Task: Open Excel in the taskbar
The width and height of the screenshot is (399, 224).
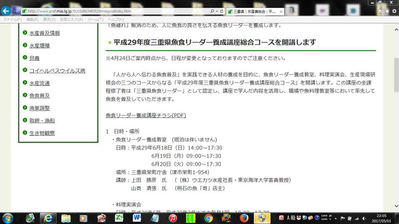Action: 119,218
